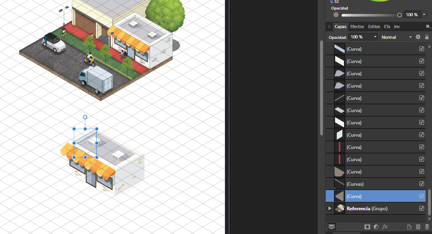This screenshot has height=234, width=432.
Task: Toggle visibility of the highlighted (Curva) layer
Action: (x=422, y=196)
